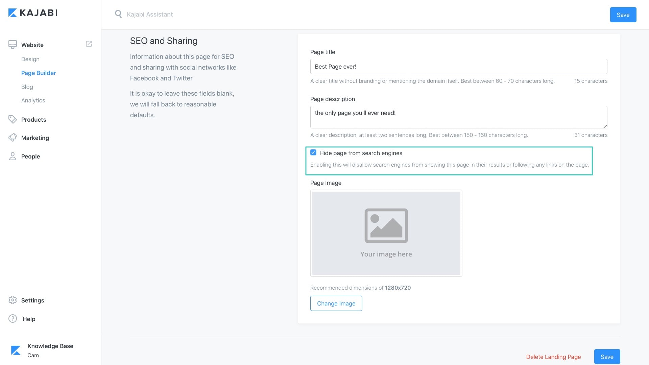This screenshot has width=649, height=365.
Task: Uncheck Hide page from search engines
Action: 313,153
